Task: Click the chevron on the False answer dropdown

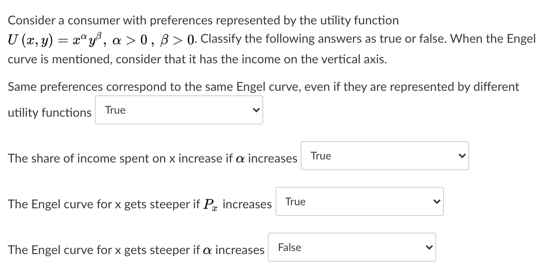Action: (x=429, y=247)
